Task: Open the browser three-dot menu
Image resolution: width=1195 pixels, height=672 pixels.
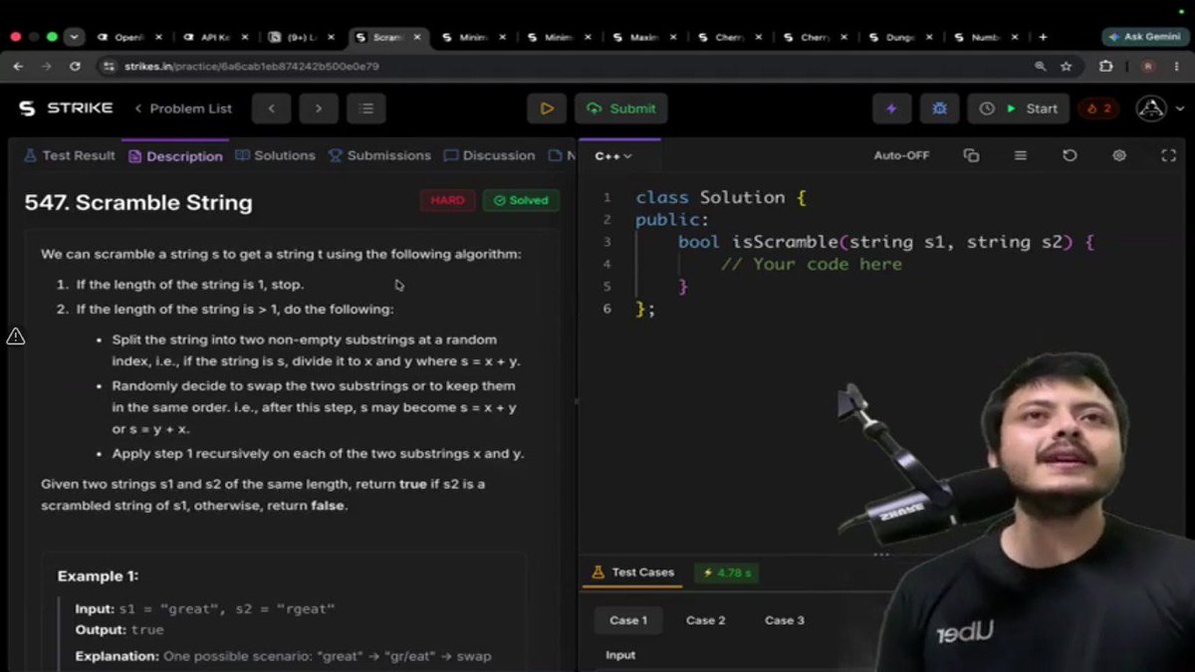Action: [x=1177, y=66]
